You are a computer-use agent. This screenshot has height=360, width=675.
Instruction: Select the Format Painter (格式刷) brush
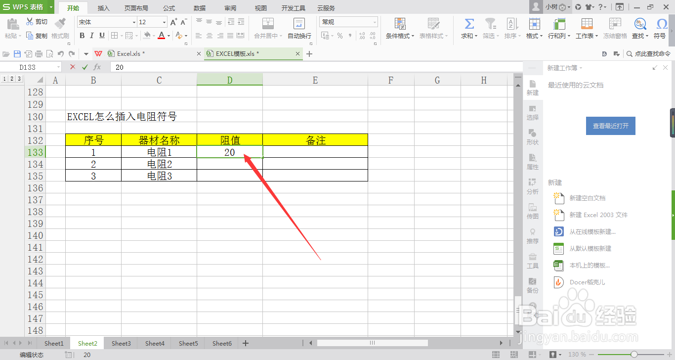tap(60, 24)
